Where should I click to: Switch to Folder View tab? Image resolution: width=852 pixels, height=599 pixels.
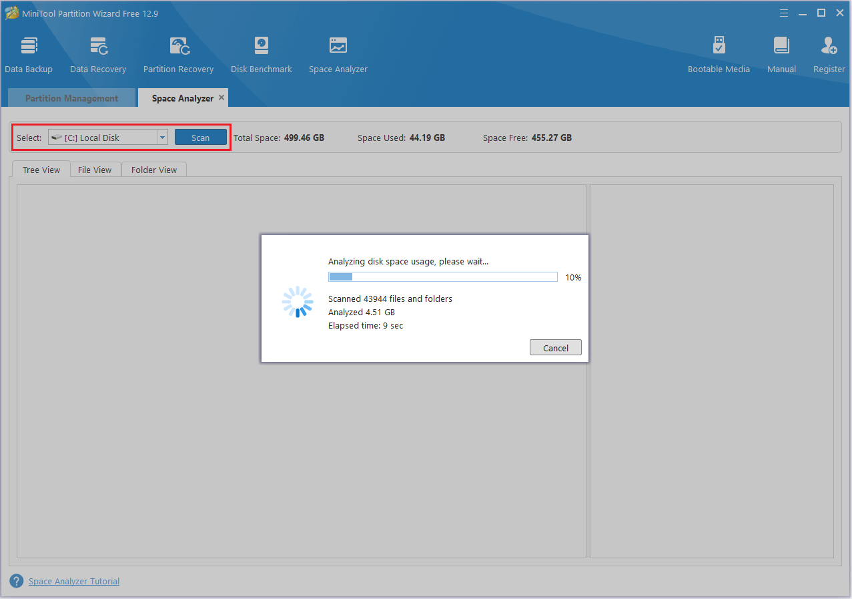point(154,170)
